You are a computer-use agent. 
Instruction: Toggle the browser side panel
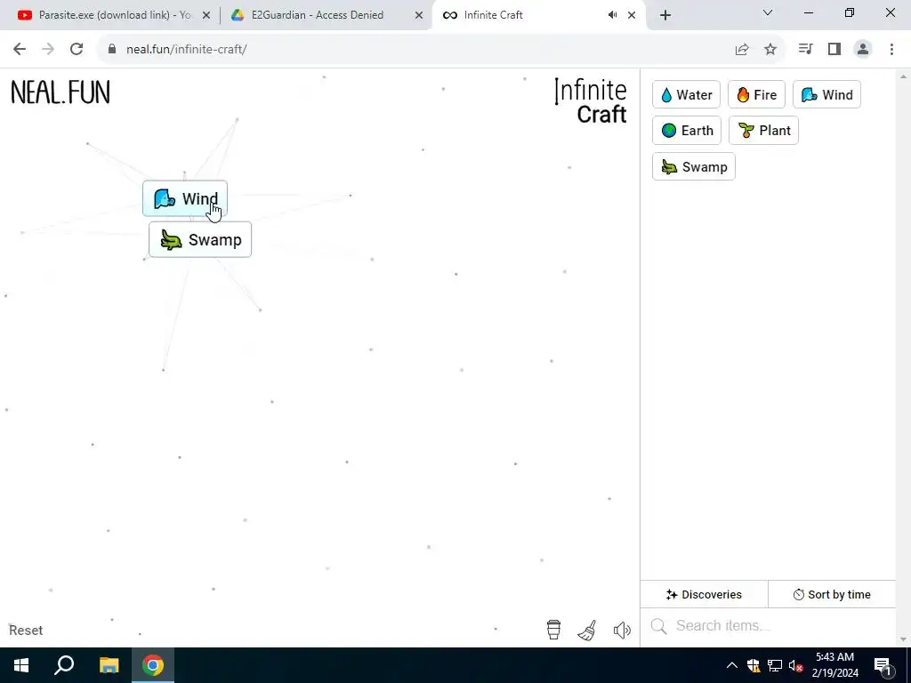[834, 49]
